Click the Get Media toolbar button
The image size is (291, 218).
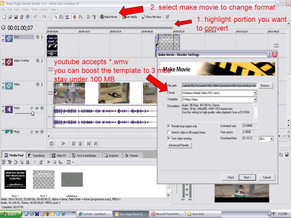pyautogui.click(x=129, y=17)
